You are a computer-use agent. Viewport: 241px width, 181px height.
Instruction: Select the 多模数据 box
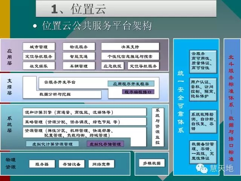[x=152, y=163]
